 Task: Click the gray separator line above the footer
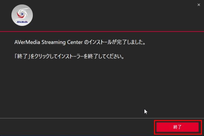(x=102, y=118)
